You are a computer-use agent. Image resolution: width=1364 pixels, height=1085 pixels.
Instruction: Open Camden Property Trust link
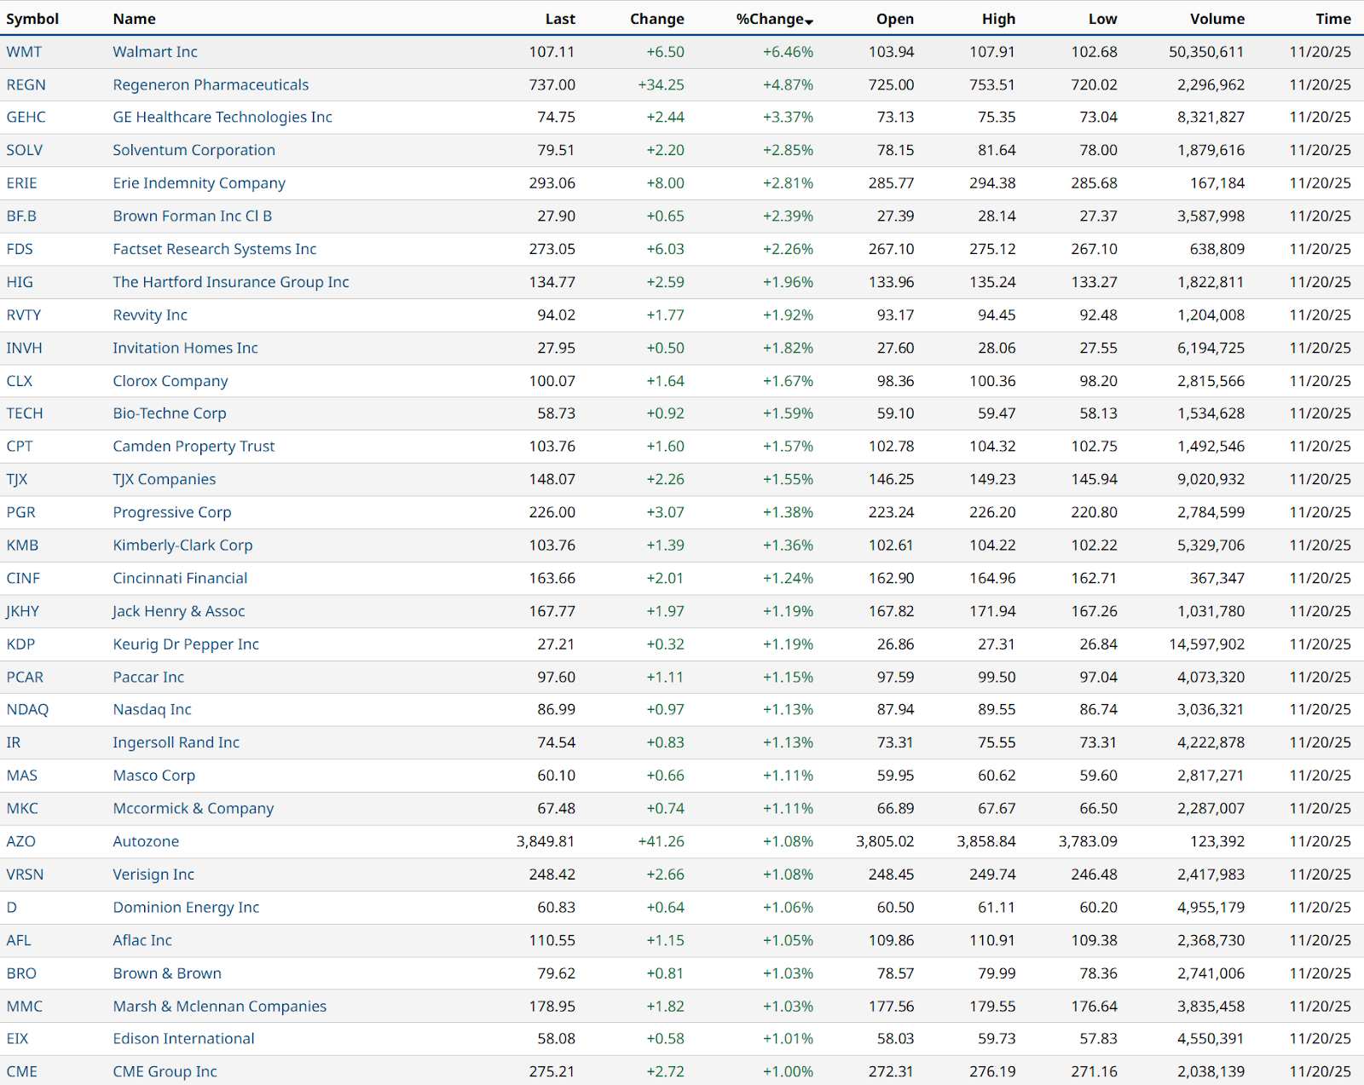click(x=194, y=447)
